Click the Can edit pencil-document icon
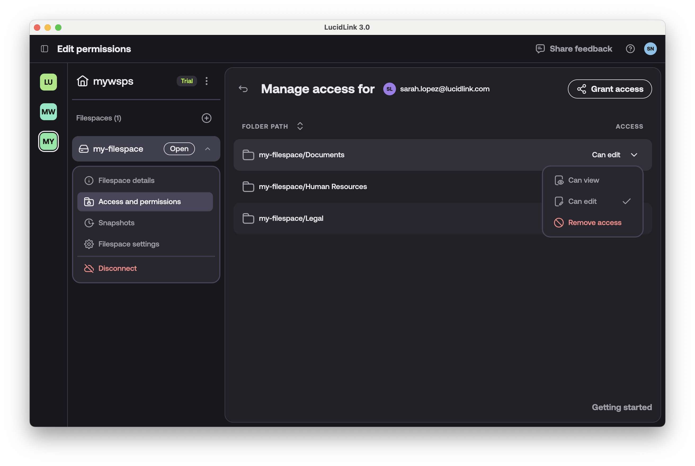695x466 pixels. point(559,201)
